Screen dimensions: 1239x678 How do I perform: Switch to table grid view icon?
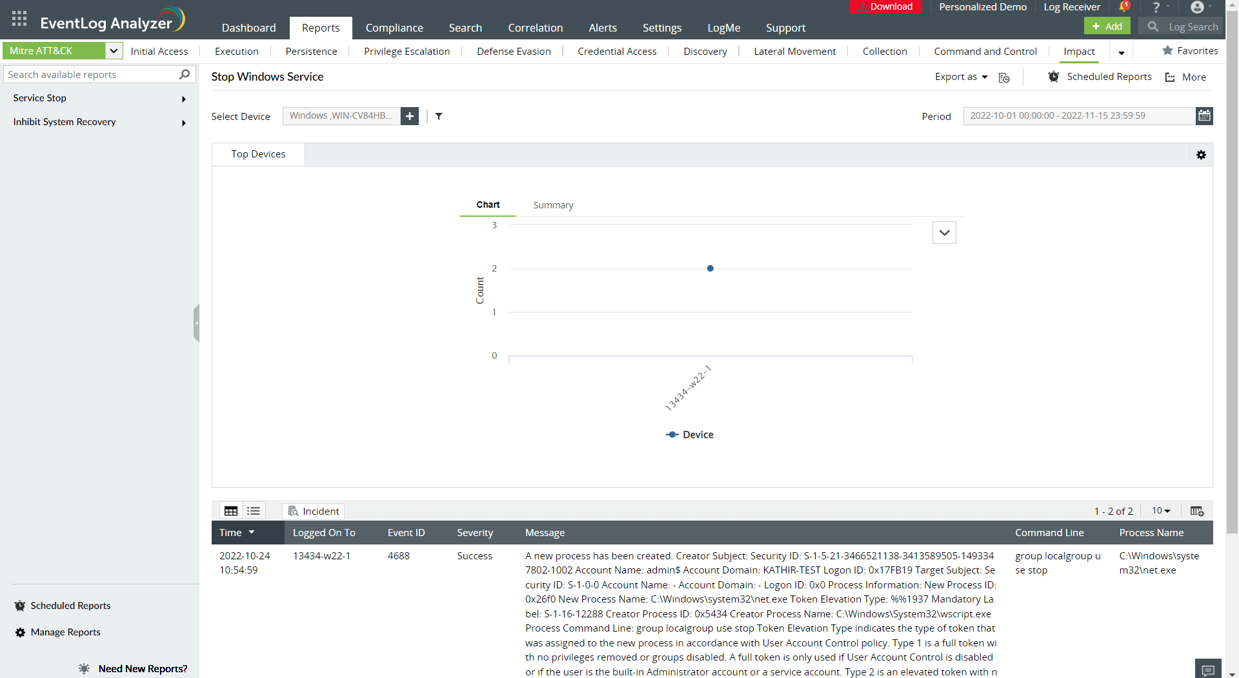point(231,511)
